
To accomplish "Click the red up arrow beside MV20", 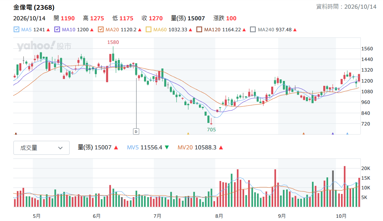I will point(221,147).
